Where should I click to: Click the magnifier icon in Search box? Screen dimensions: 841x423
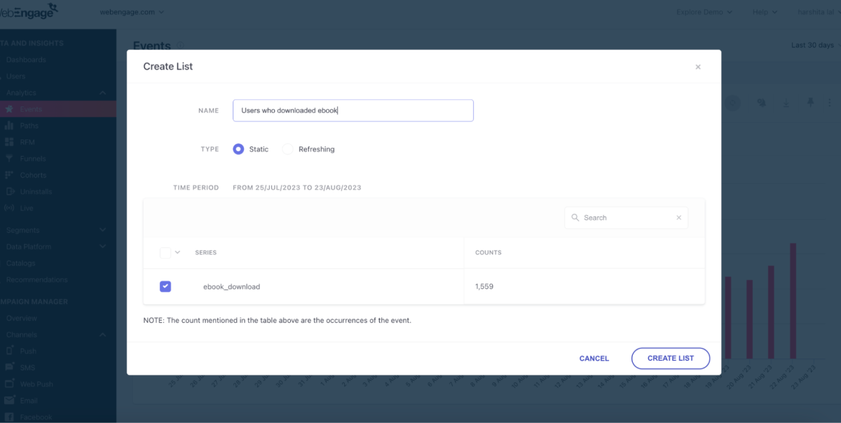pos(575,218)
